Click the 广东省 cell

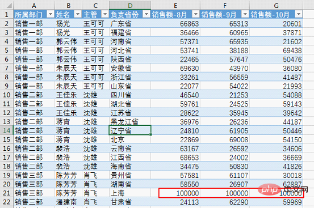(x=130, y=24)
